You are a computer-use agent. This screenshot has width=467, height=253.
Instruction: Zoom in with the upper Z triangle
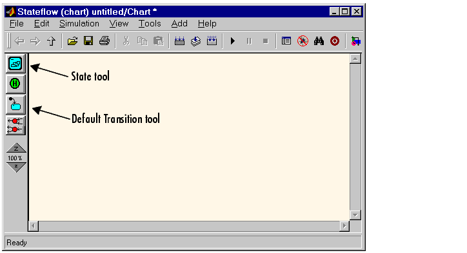(x=16, y=148)
